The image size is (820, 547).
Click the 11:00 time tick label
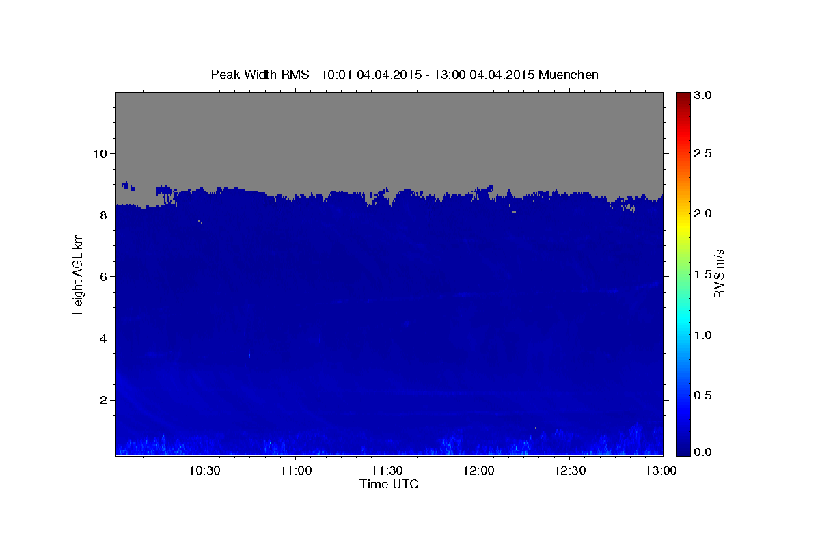tap(295, 470)
